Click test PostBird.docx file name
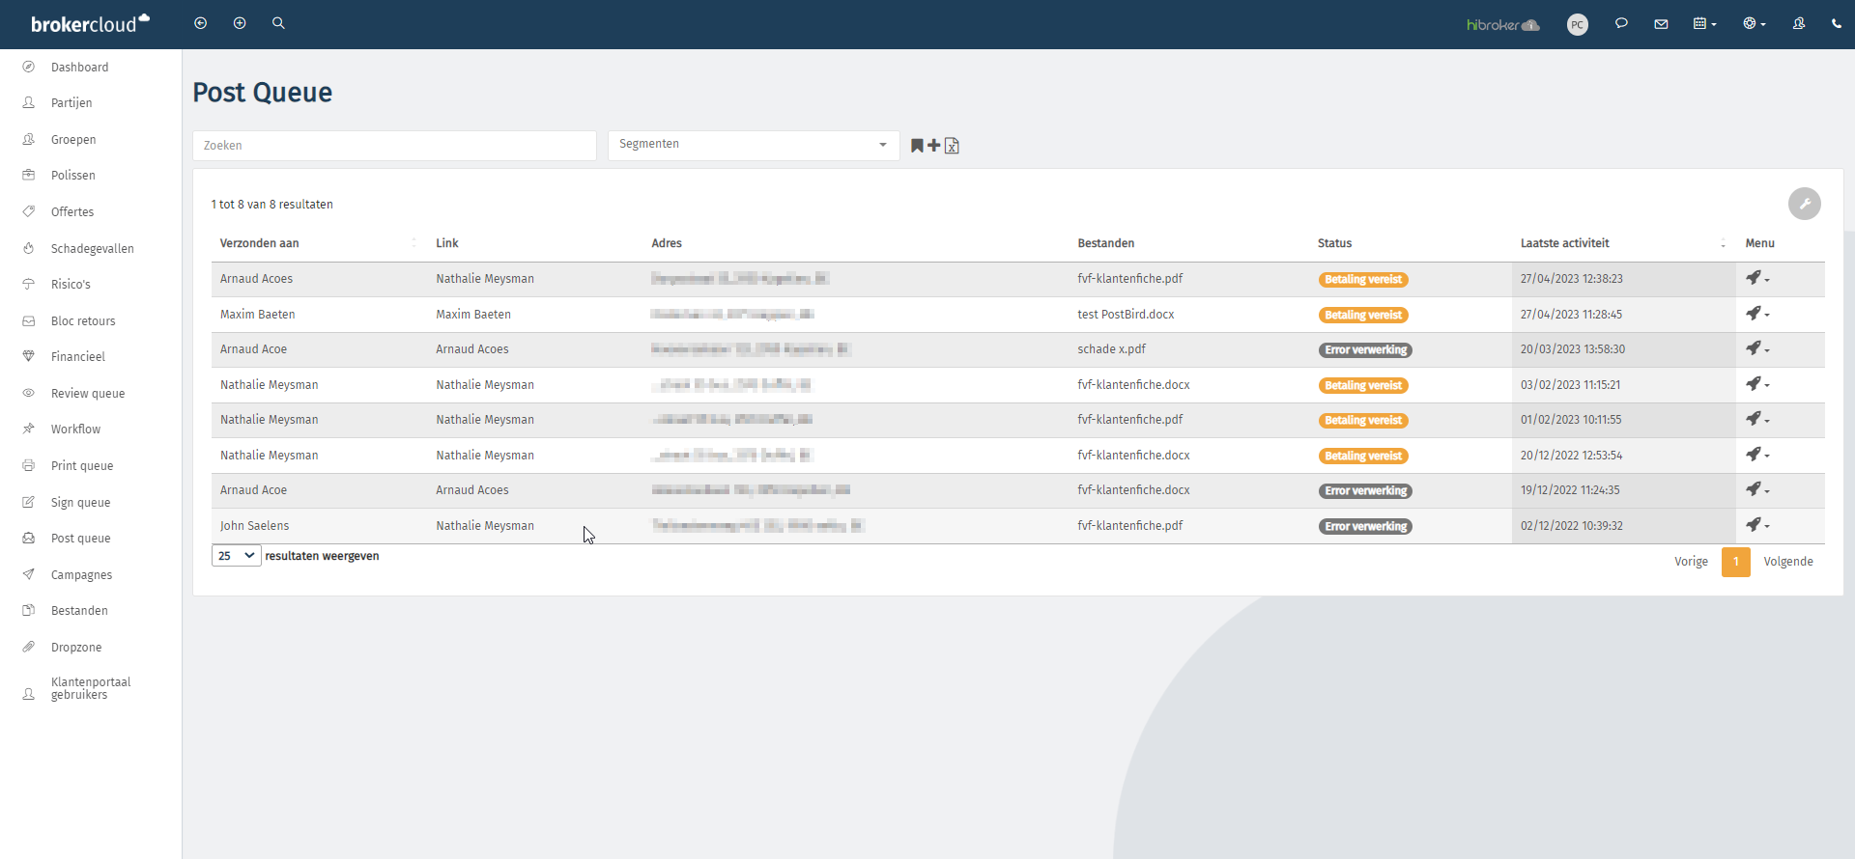The height and width of the screenshot is (859, 1855). tap(1126, 315)
